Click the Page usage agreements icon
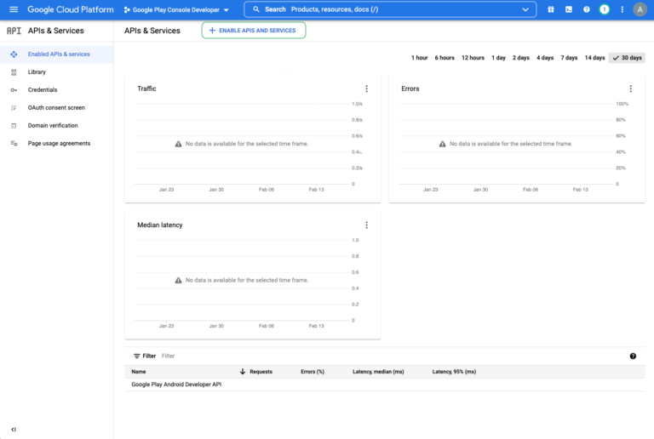Viewport: 654px width, 439px height. pyautogui.click(x=14, y=143)
